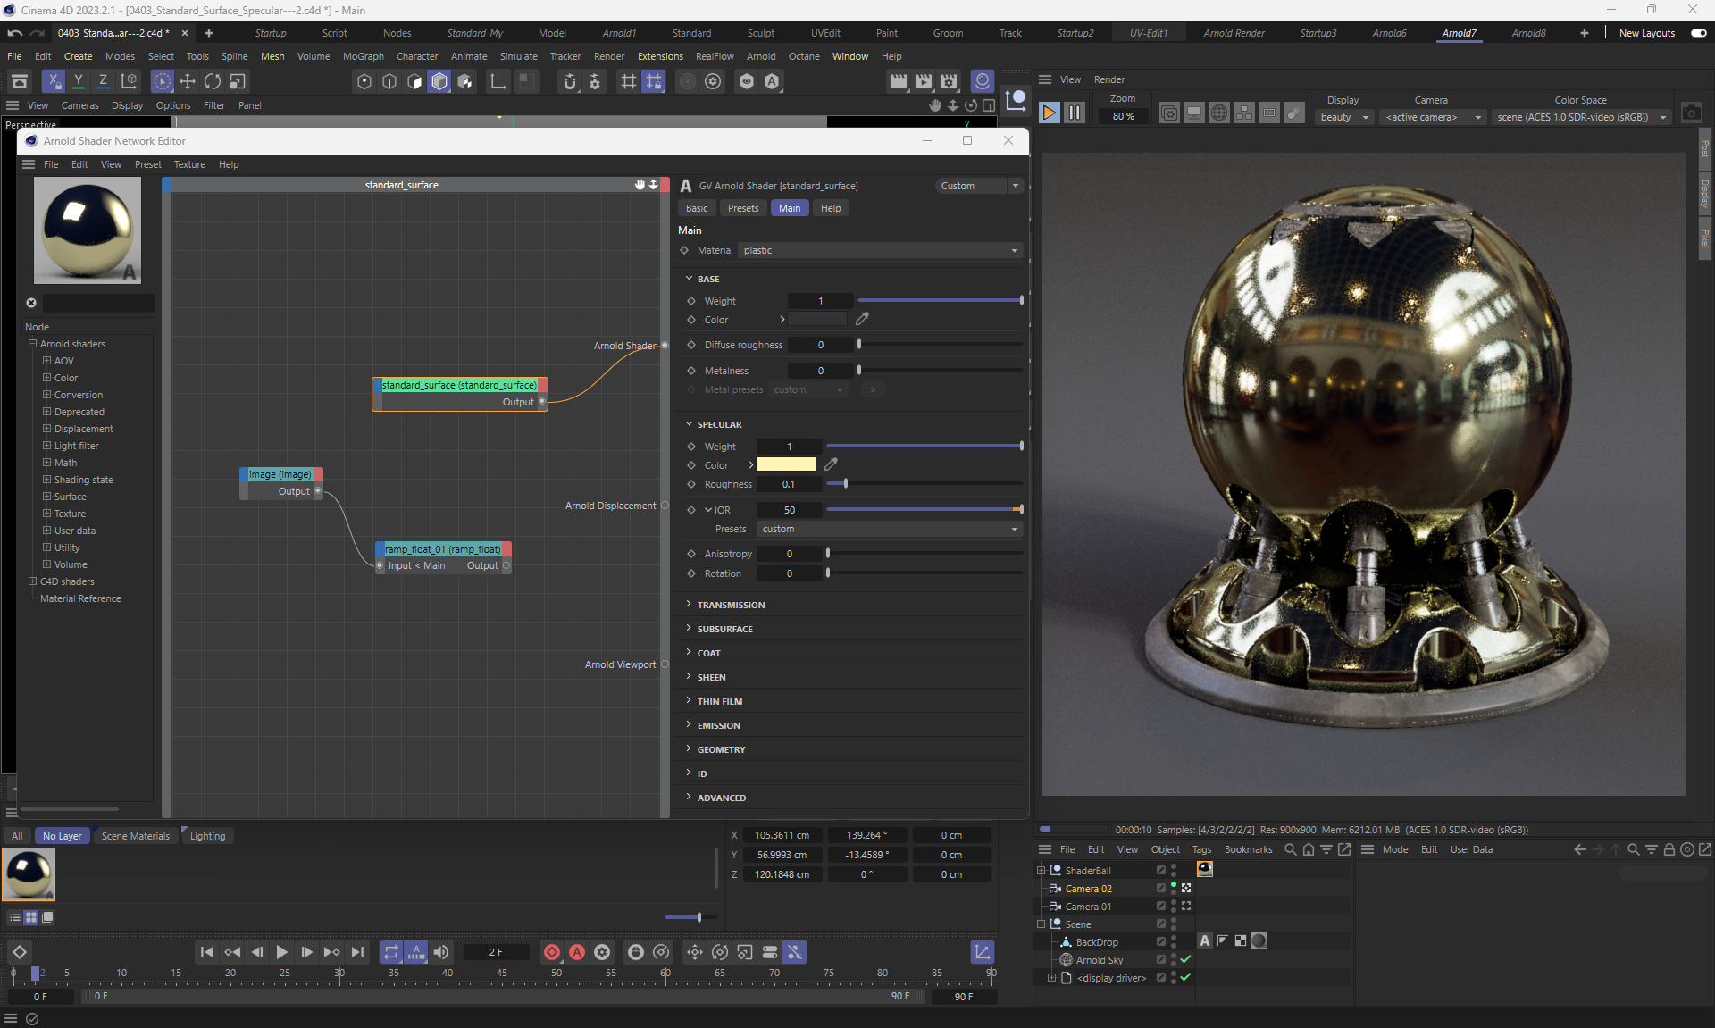Pause the Arnold IPR render

(x=1075, y=113)
